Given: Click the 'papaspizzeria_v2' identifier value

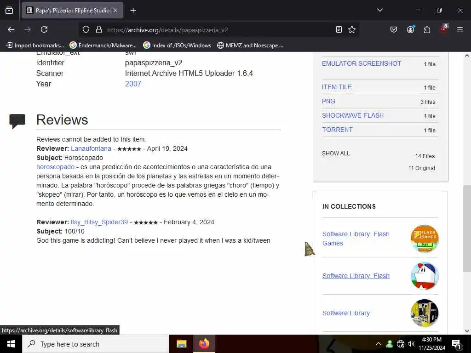Looking at the screenshot, I should pyautogui.click(x=154, y=63).
